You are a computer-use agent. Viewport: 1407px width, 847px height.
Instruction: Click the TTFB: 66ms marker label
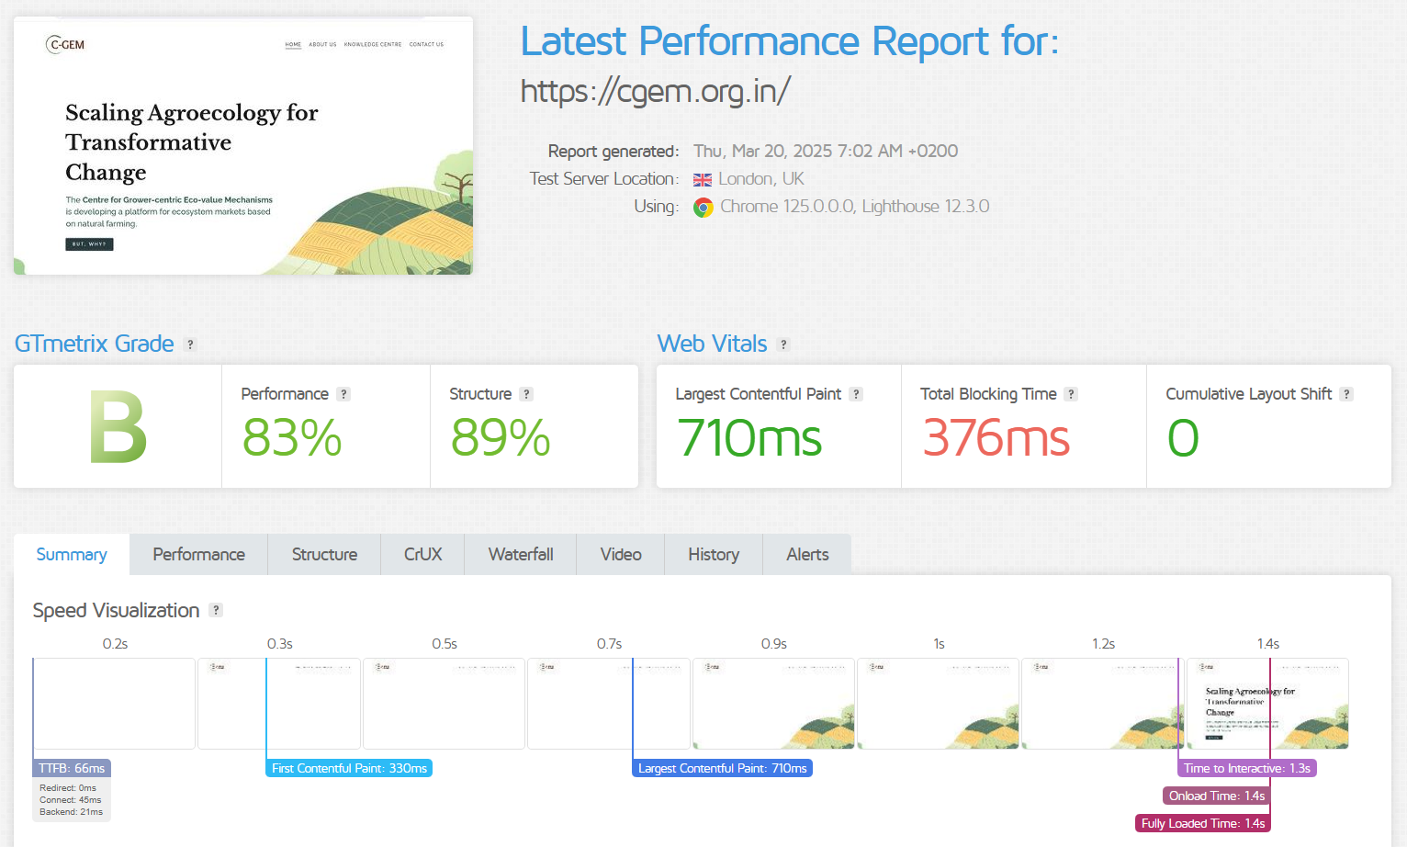(72, 768)
